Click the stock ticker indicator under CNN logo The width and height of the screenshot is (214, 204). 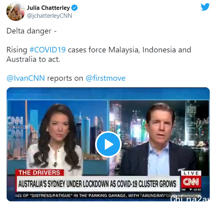pos(191,189)
